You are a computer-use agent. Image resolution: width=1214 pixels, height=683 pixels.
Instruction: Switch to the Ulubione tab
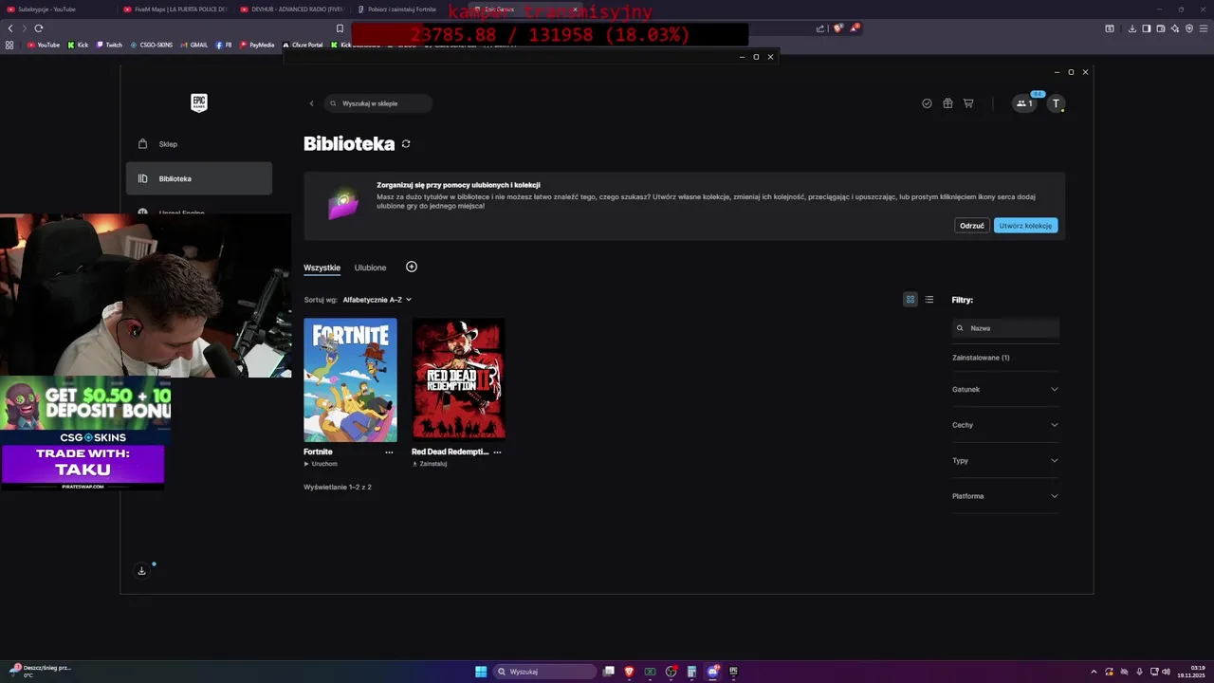pyautogui.click(x=370, y=268)
